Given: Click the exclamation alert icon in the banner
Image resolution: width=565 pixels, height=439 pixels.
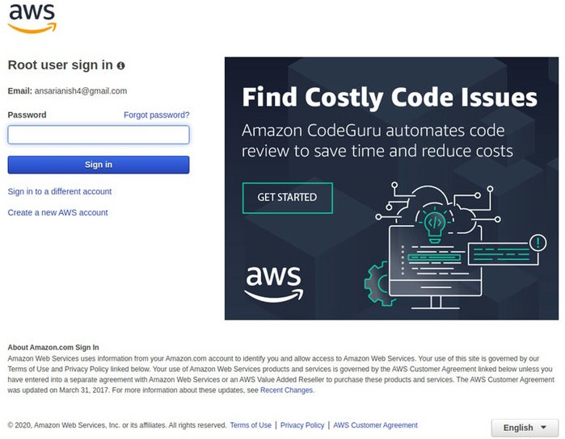Looking at the screenshot, I should click(538, 241).
